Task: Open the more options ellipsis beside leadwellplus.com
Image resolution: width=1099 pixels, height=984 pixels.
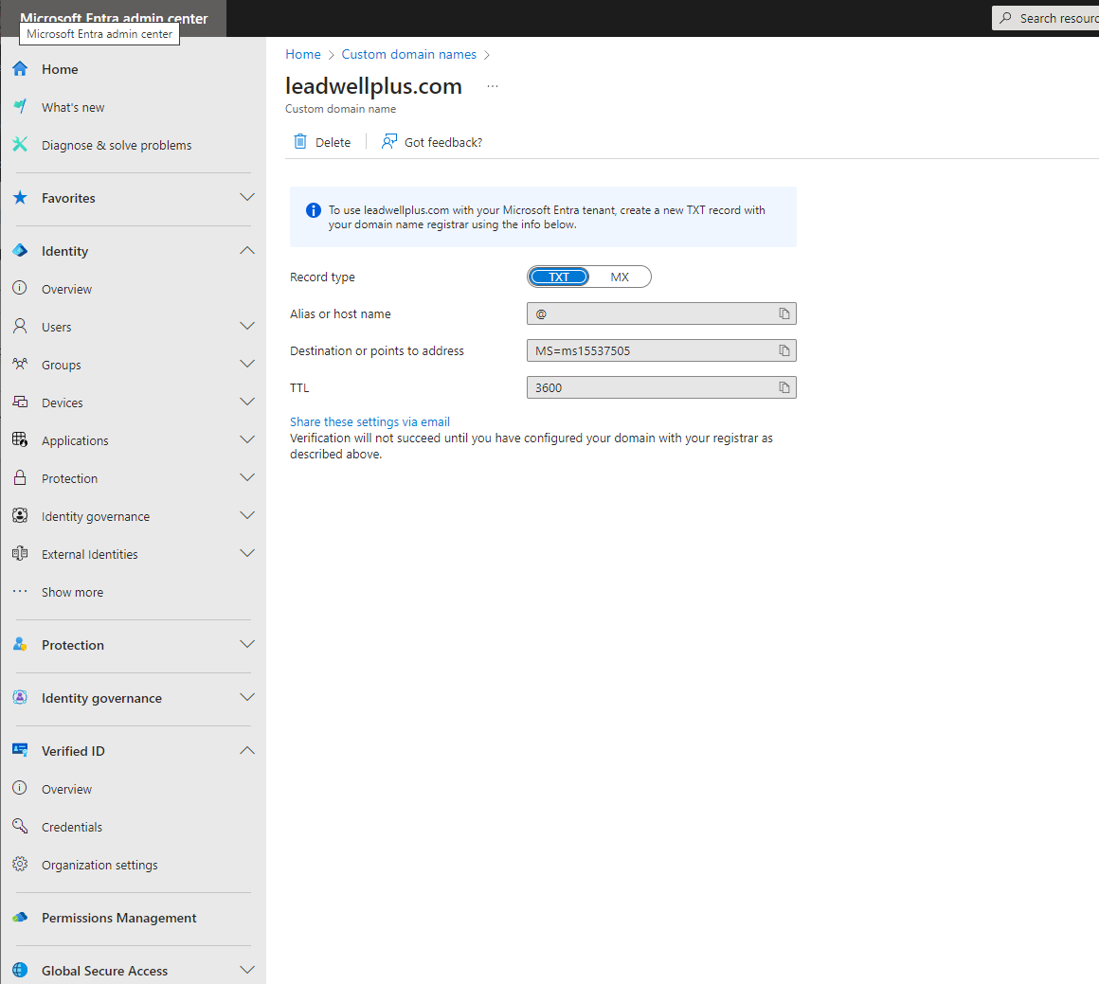Action: [x=493, y=85]
